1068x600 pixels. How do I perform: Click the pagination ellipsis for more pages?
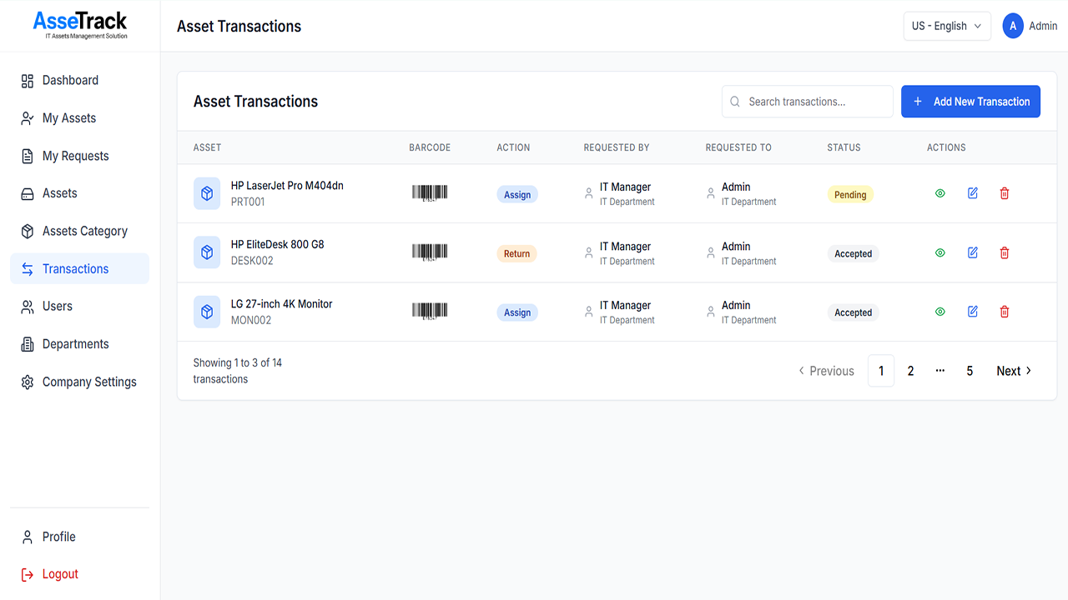940,371
